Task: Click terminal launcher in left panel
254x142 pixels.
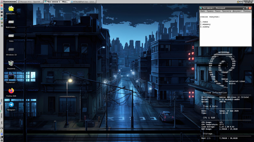Action: point(2,12)
